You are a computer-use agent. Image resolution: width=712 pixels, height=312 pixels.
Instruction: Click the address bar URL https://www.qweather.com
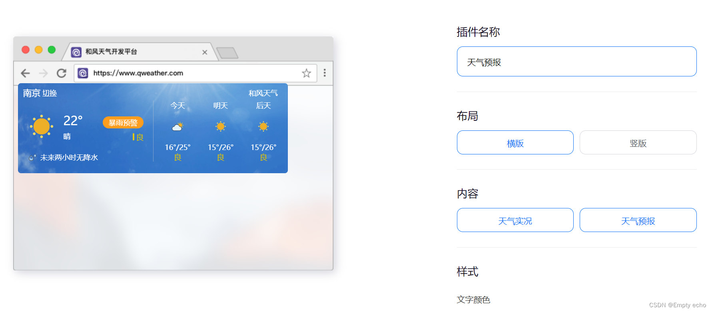click(138, 73)
